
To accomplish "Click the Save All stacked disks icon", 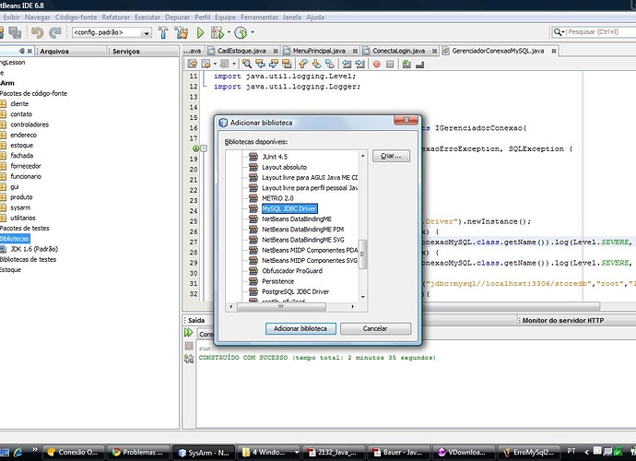I will [x=15, y=32].
